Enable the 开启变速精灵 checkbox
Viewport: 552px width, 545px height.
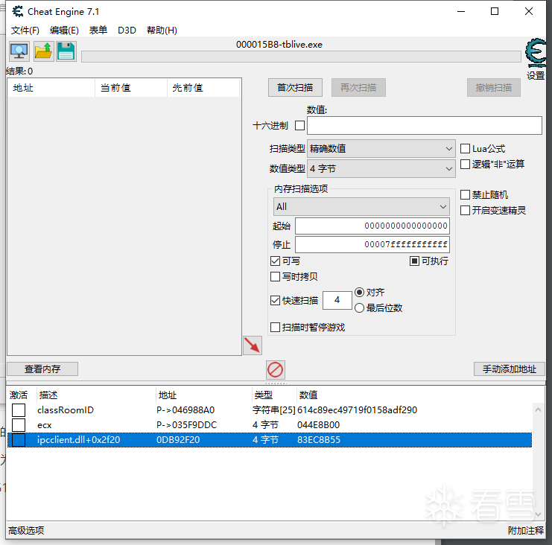465,211
